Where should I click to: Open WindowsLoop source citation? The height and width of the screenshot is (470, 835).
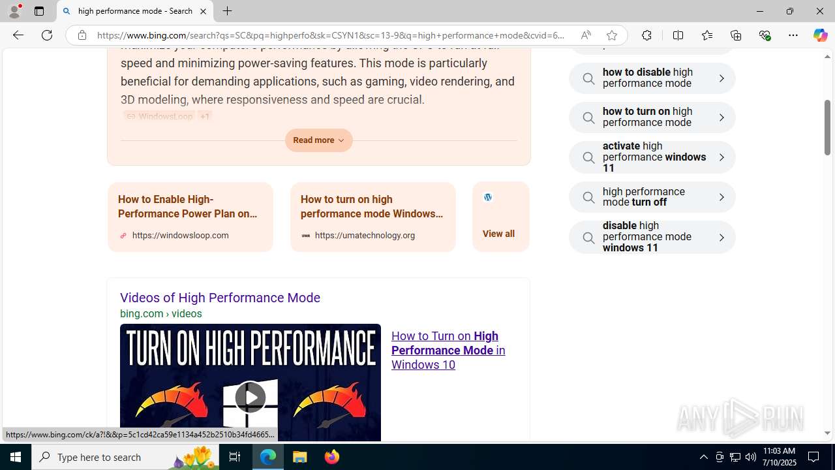coord(159,116)
